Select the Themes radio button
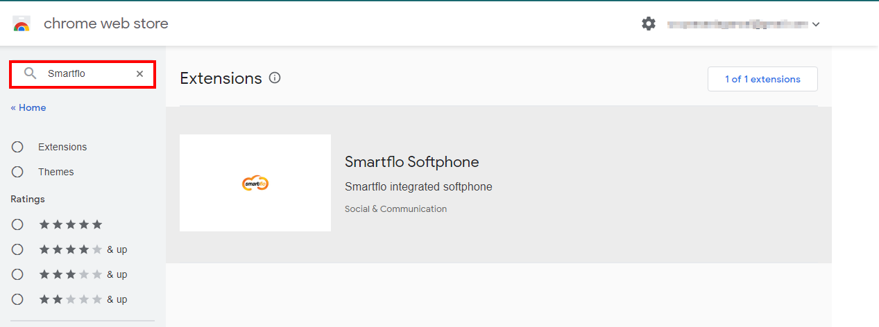Image resolution: width=879 pixels, height=327 pixels. click(17, 172)
